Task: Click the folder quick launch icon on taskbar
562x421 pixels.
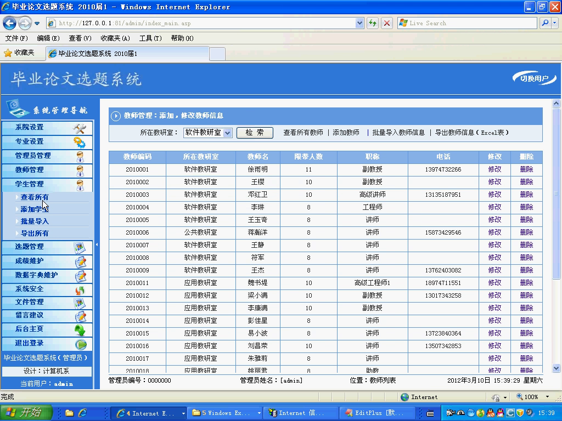Action: click(70, 413)
